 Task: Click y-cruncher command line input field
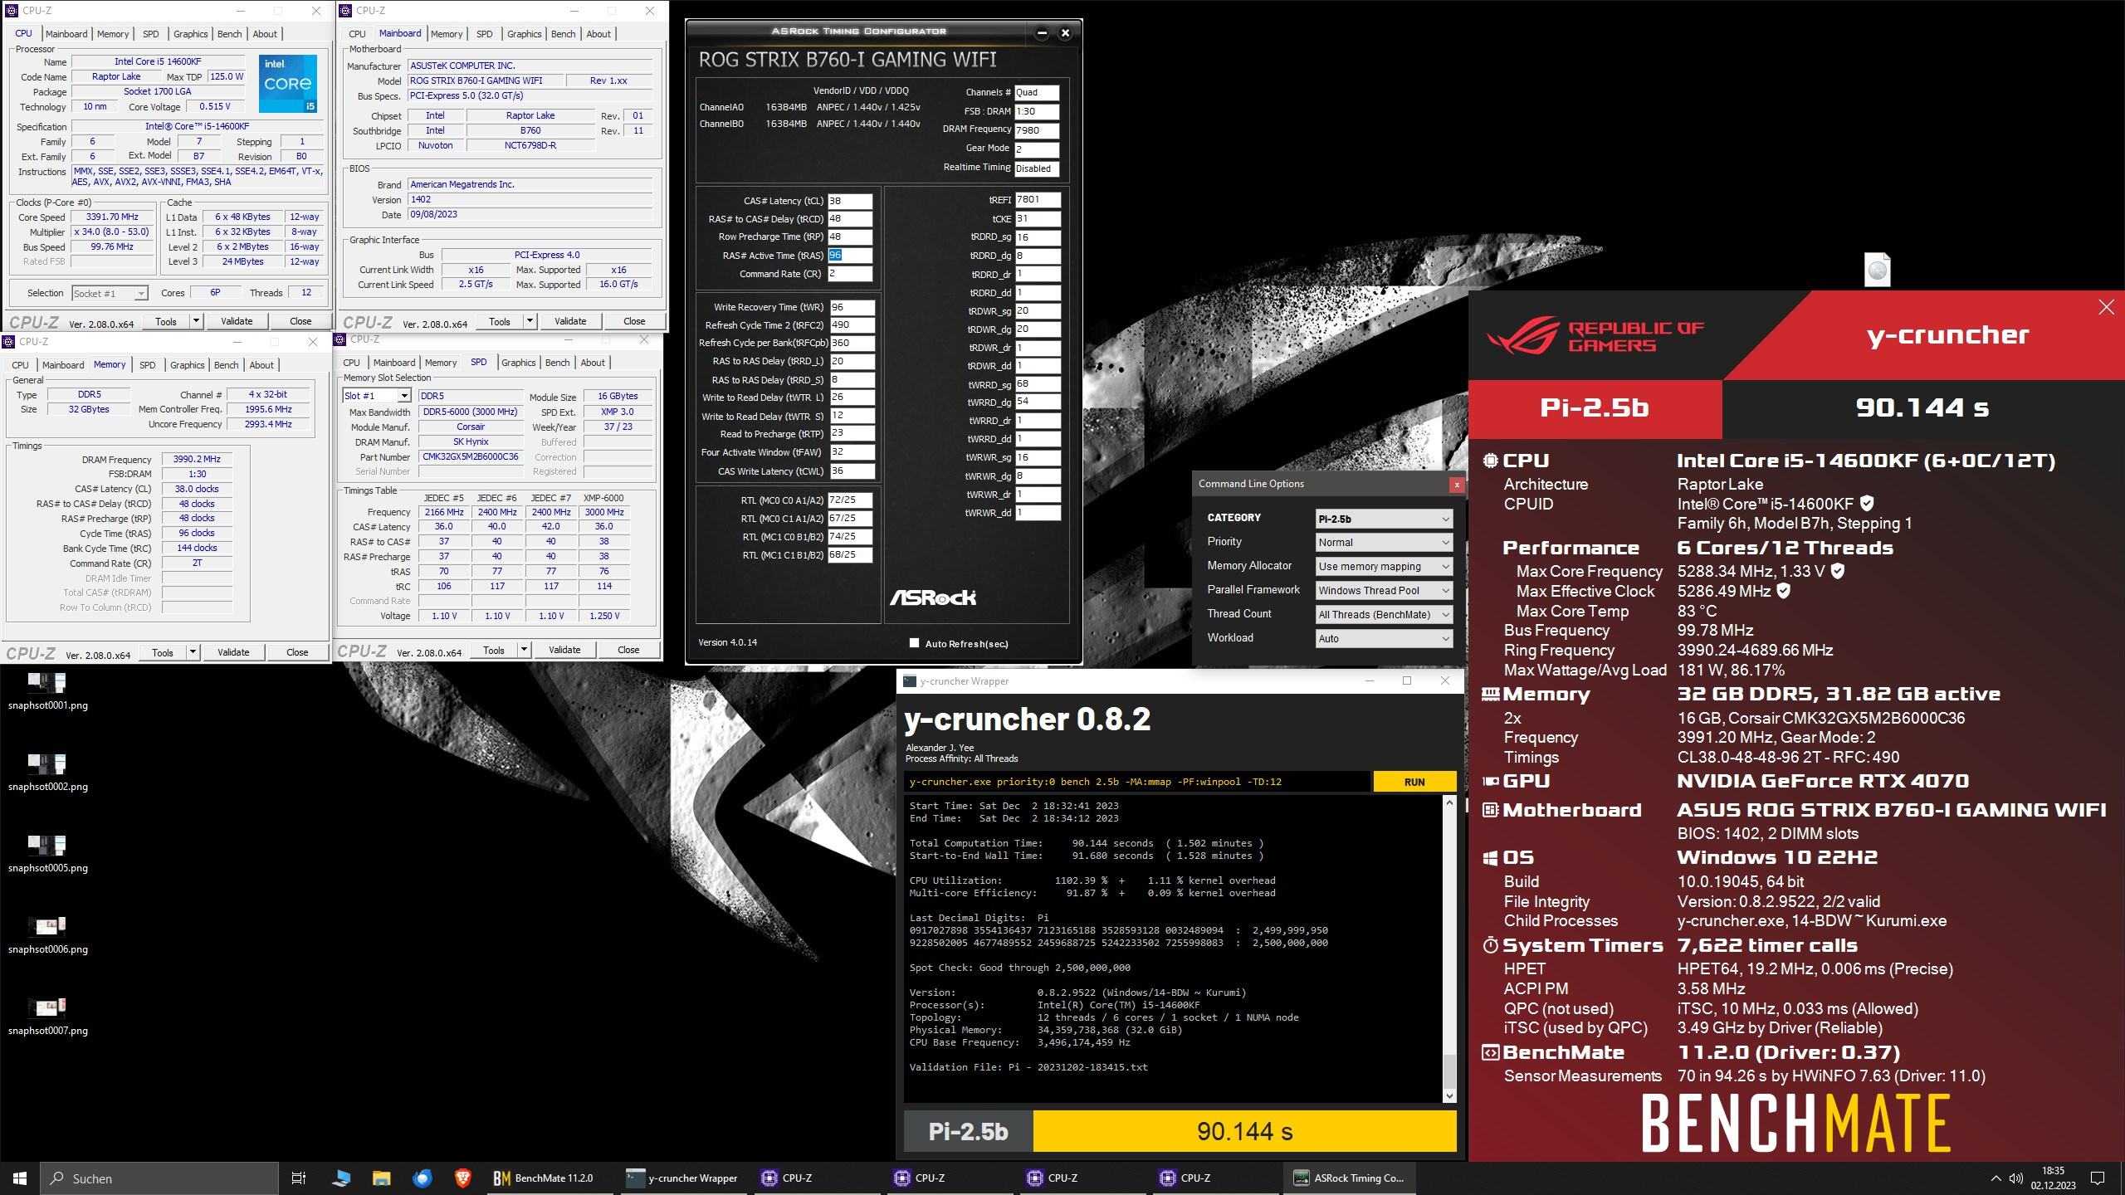1137,782
